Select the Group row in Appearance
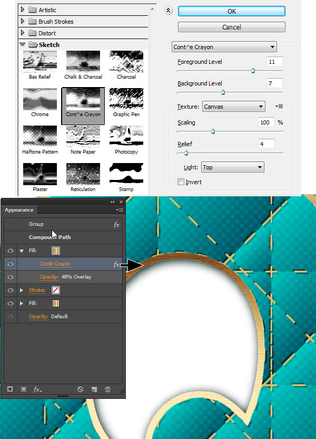The width and height of the screenshot is (316, 439). [63, 224]
